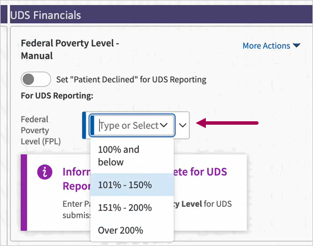Screen dimensions: 313x246
Task: Click the outer chevron beside the FPL field
Action: point(183,125)
